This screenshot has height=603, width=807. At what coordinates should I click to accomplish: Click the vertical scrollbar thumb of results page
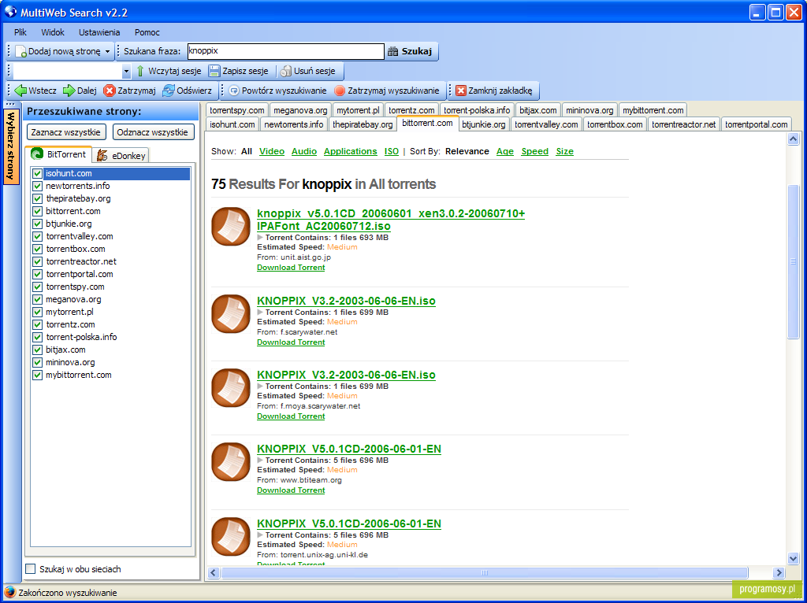[793, 261]
